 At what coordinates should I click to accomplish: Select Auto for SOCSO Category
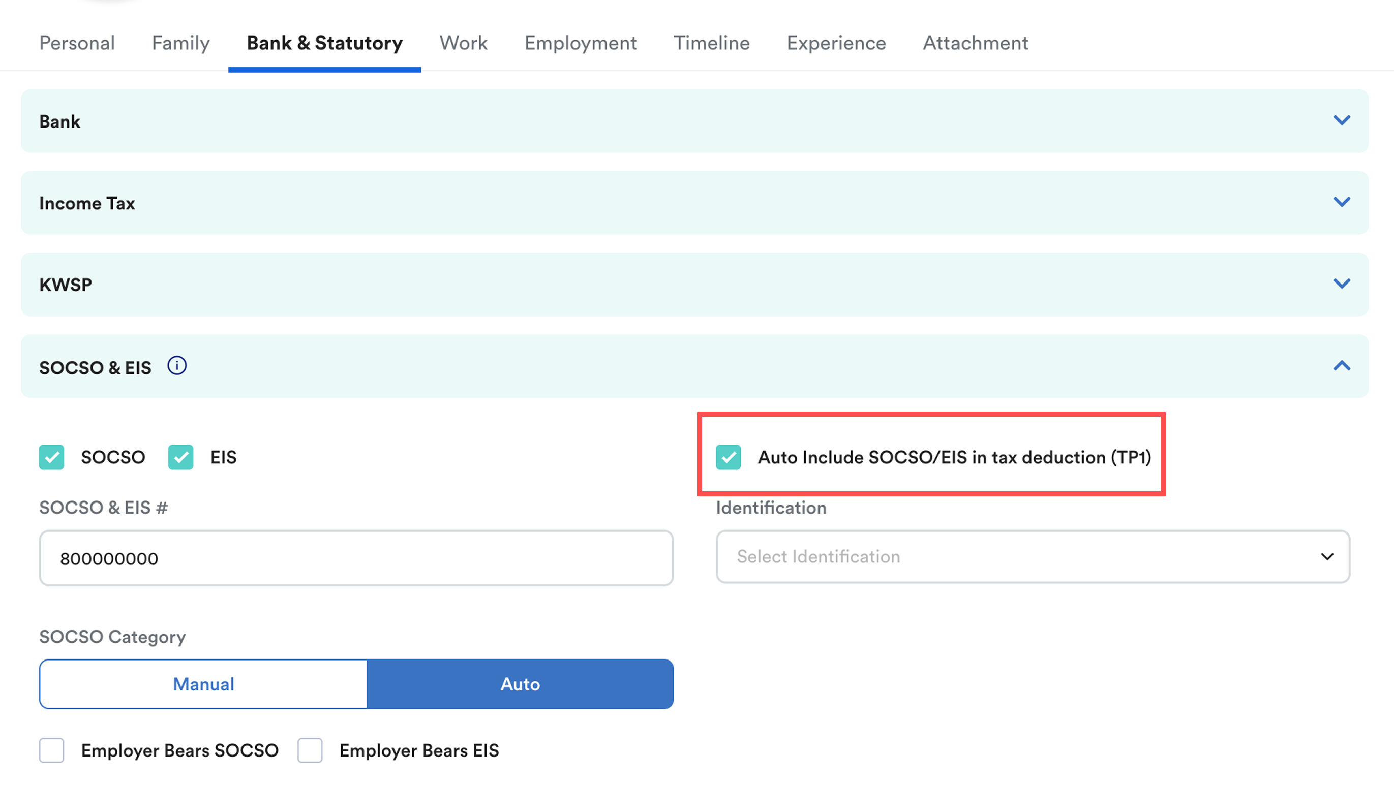520,684
